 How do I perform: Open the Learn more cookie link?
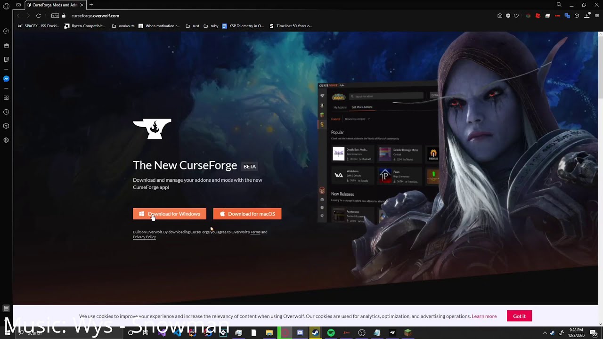(484, 316)
